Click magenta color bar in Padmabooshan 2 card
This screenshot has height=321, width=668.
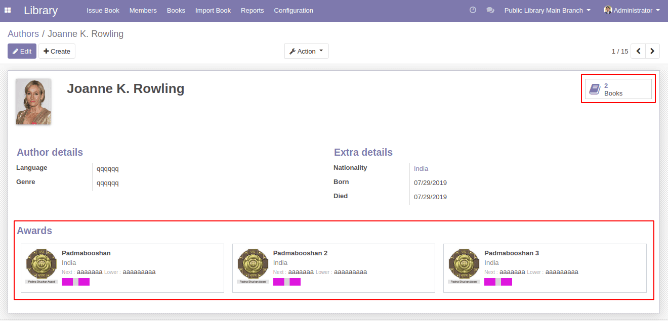(287, 282)
